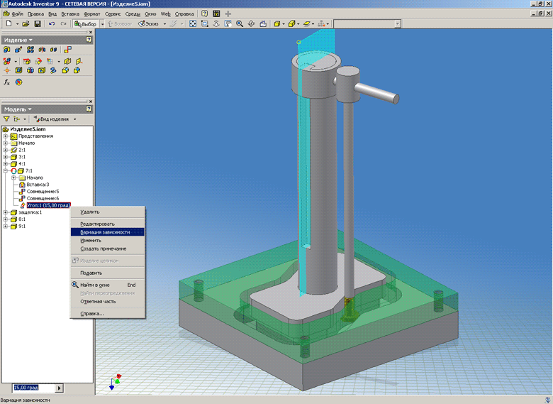Click the Parameters fx icon
Screen dimensions: 553x404
click(6, 82)
